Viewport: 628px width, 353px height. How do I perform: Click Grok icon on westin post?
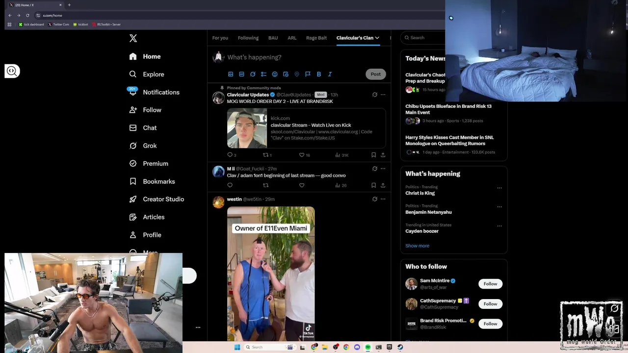pos(375,199)
